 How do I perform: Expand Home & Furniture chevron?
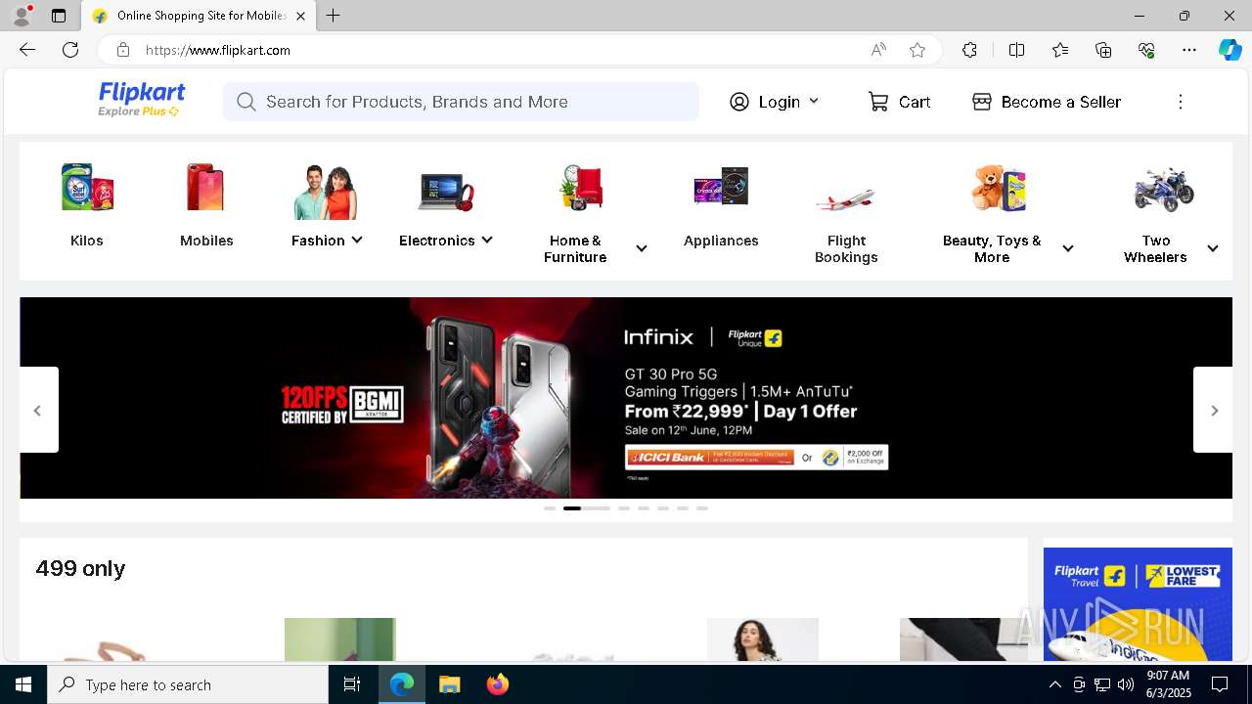pos(642,248)
